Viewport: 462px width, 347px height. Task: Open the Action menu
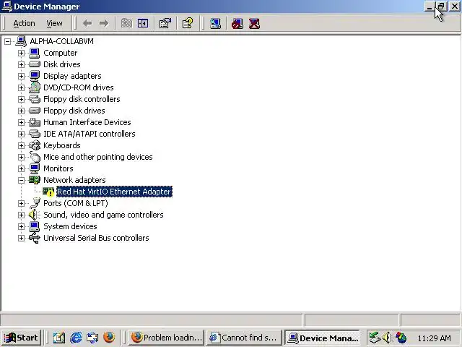pyautogui.click(x=24, y=23)
